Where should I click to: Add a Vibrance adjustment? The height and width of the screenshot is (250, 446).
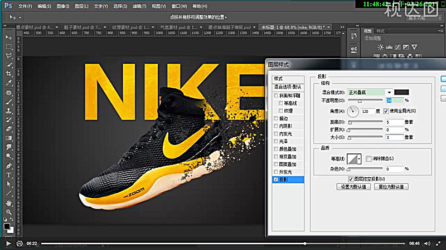[414, 47]
